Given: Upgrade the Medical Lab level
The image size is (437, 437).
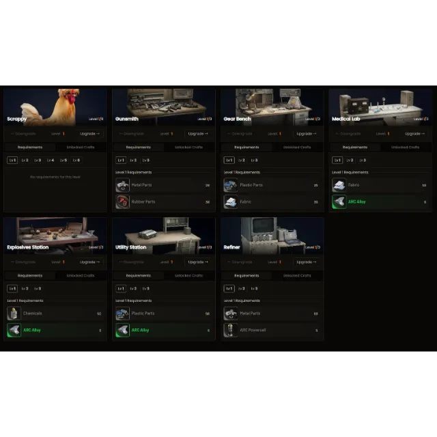Looking at the screenshot, I should [414, 134].
